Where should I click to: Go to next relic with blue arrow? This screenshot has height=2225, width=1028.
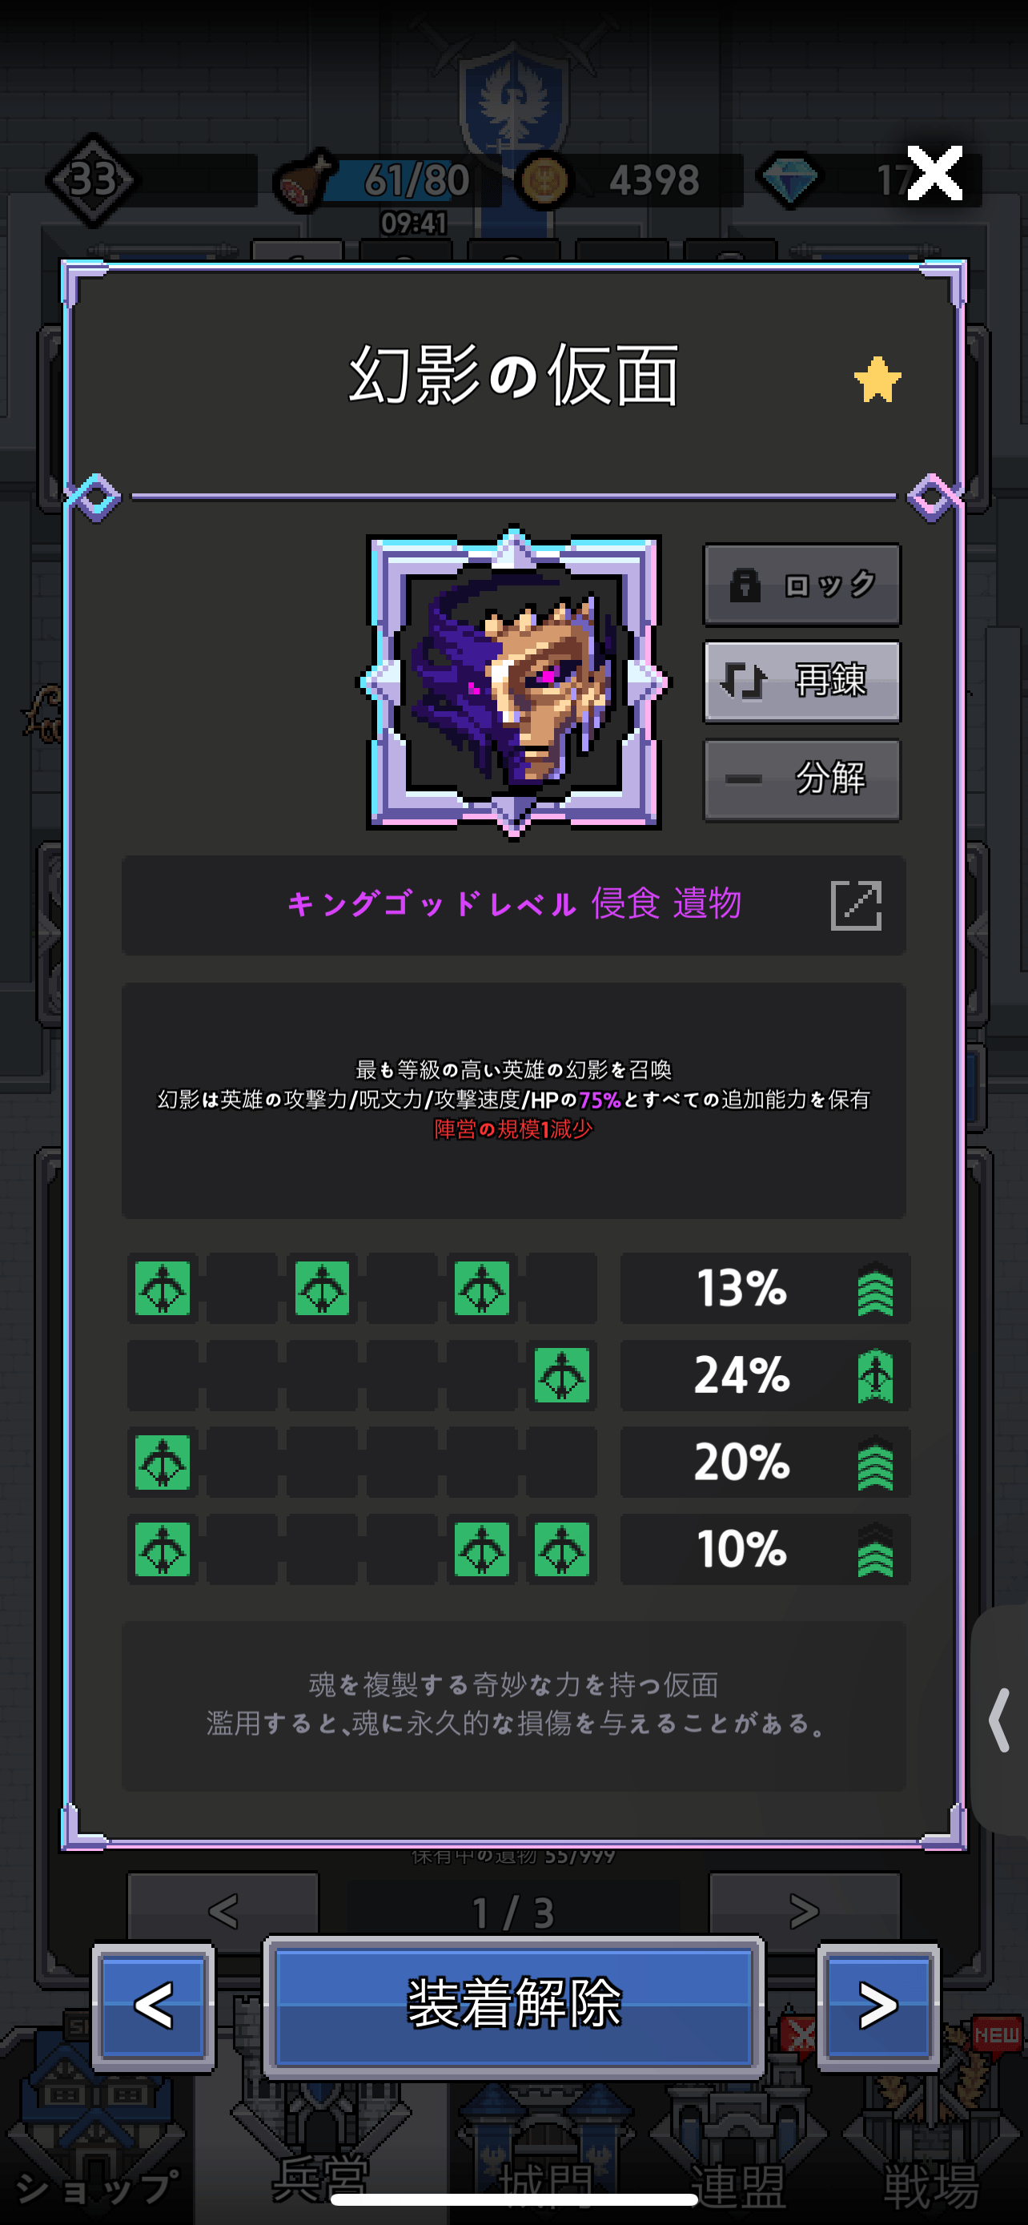pyautogui.click(x=877, y=2006)
